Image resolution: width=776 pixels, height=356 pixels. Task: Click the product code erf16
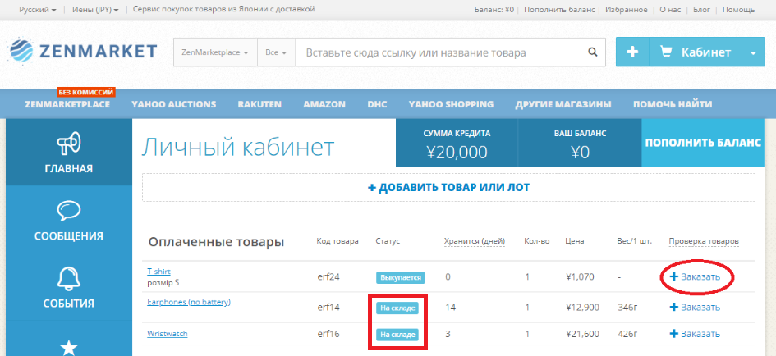click(x=328, y=334)
